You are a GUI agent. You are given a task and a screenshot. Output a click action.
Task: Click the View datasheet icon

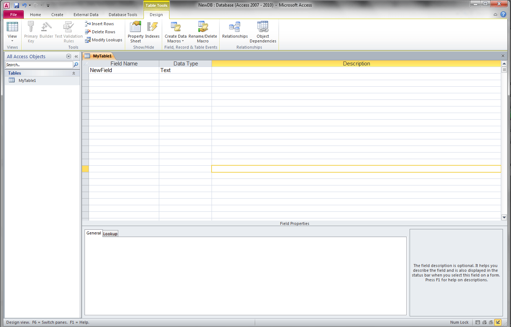pos(12,27)
